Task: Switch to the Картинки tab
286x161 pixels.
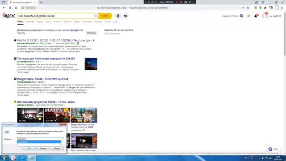Action: tap(30, 21)
